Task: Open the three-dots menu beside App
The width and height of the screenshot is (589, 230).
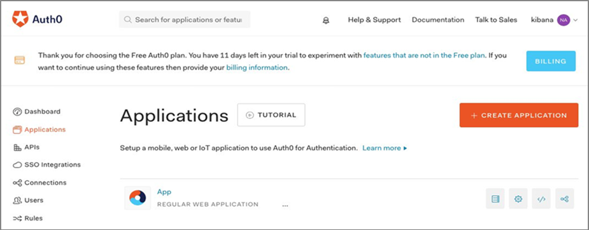Action: tap(285, 206)
